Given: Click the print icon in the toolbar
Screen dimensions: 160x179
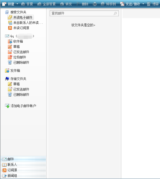Looking at the screenshot, I should click(x=95, y=4).
